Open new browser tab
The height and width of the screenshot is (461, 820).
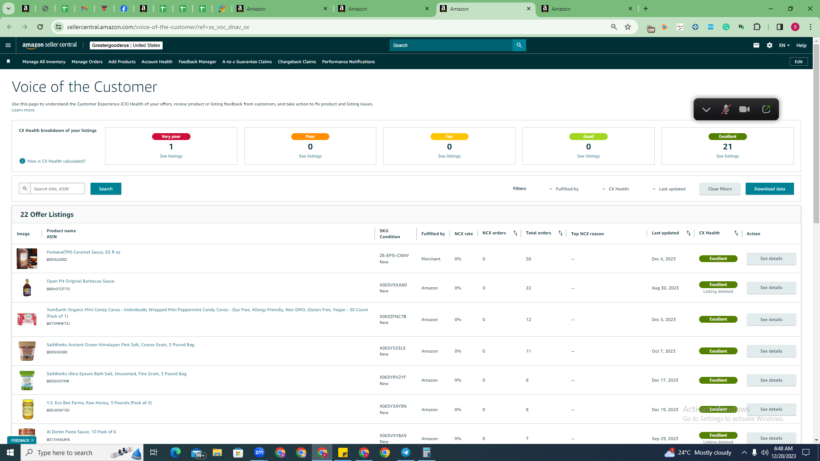[x=646, y=9]
